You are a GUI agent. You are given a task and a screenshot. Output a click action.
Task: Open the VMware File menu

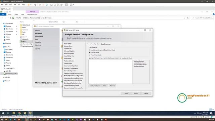pyautogui.click(x=2, y=5)
